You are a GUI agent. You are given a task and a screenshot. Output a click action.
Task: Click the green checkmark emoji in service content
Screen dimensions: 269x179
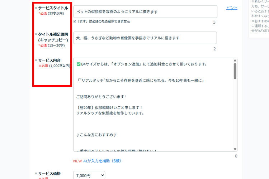(79, 64)
